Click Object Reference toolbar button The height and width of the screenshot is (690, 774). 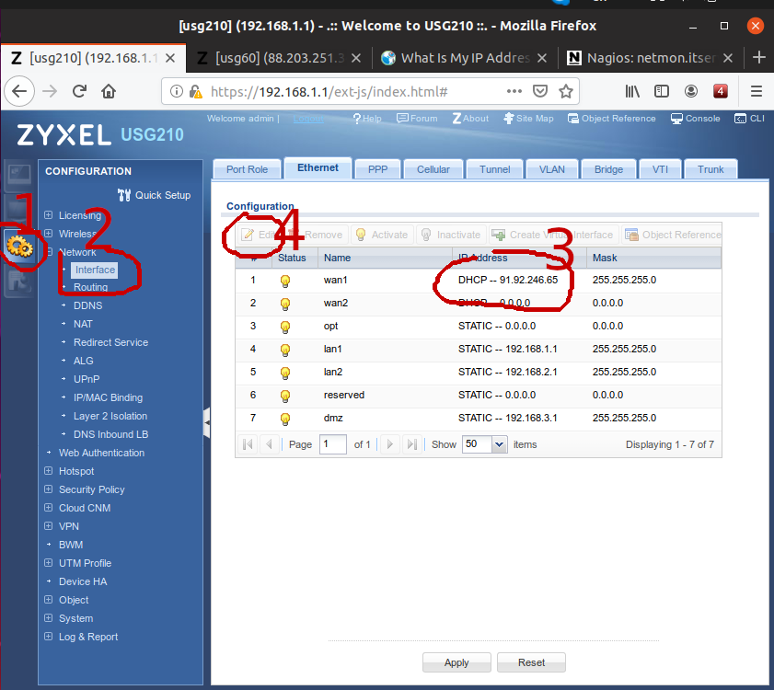673,235
